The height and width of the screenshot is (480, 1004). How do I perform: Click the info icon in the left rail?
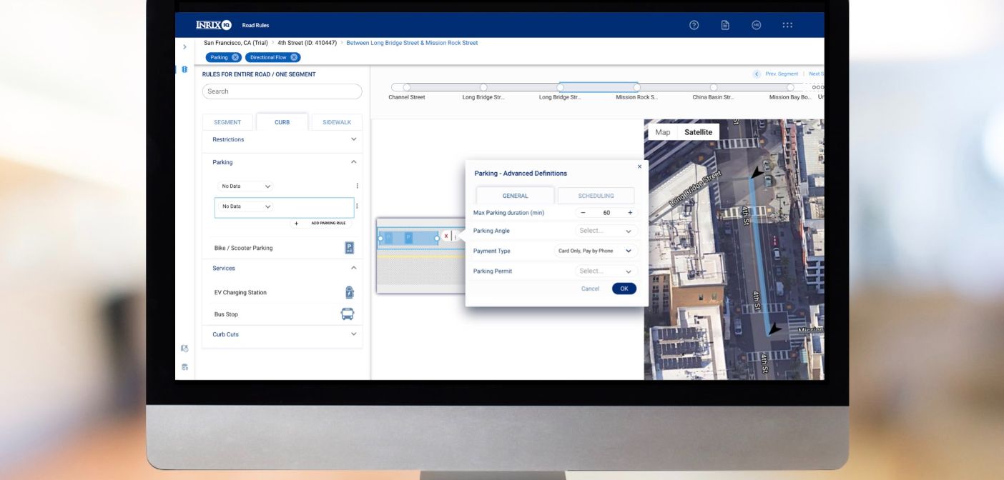(184, 69)
